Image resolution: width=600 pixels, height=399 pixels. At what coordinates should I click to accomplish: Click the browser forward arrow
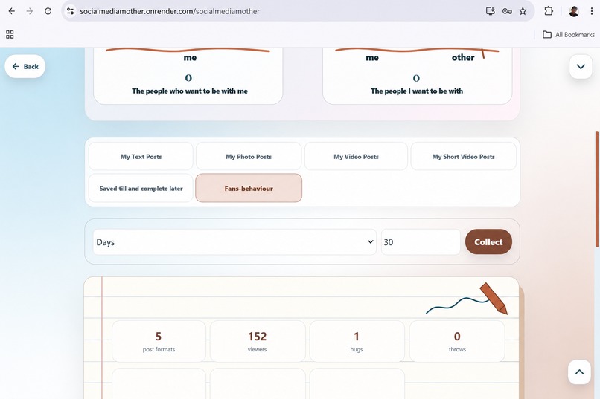(x=30, y=11)
